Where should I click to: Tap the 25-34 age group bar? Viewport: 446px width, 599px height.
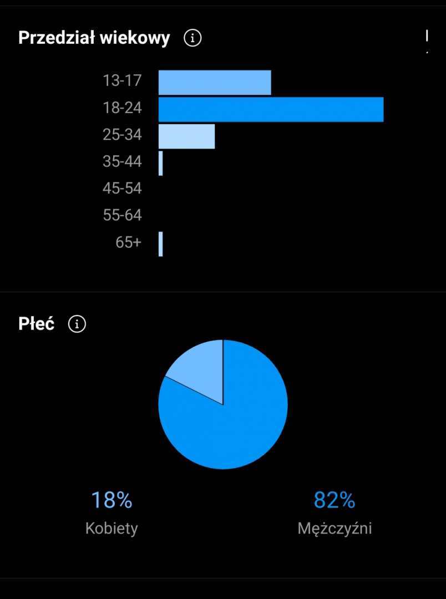click(x=186, y=136)
